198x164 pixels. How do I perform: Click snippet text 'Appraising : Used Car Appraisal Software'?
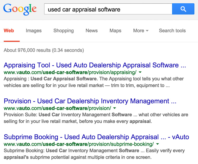[50, 79]
